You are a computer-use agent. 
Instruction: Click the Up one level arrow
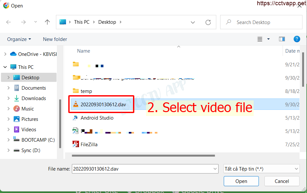[x=47, y=22]
